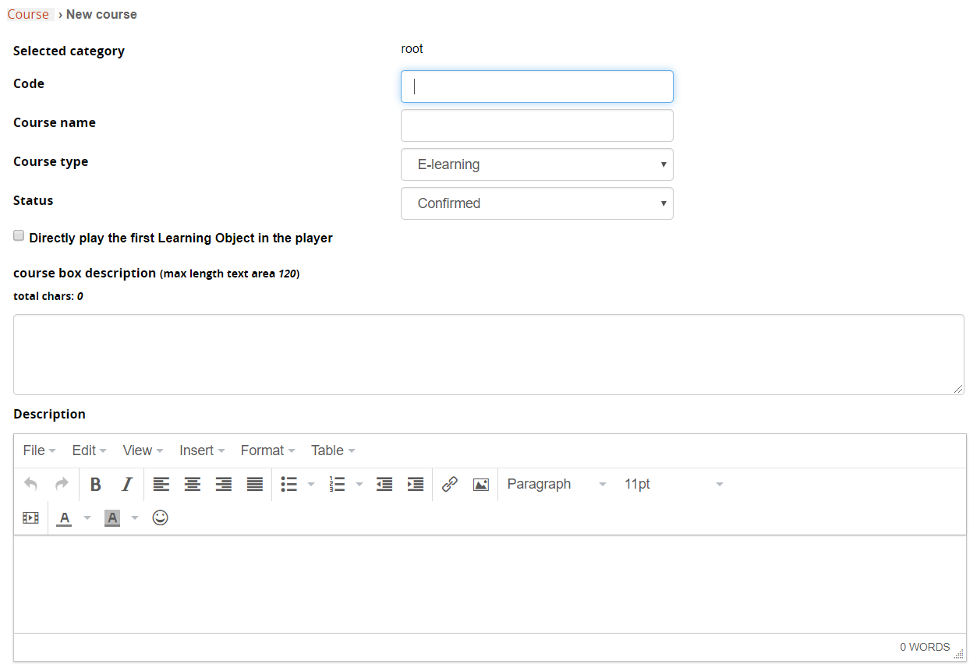Click the undo icon in the editor toolbar
This screenshot has width=977, height=671.
[30, 484]
